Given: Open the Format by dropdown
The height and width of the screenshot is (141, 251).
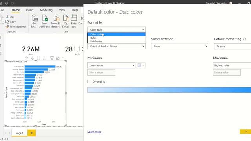Looking at the screenshot, I should [116, 30].
